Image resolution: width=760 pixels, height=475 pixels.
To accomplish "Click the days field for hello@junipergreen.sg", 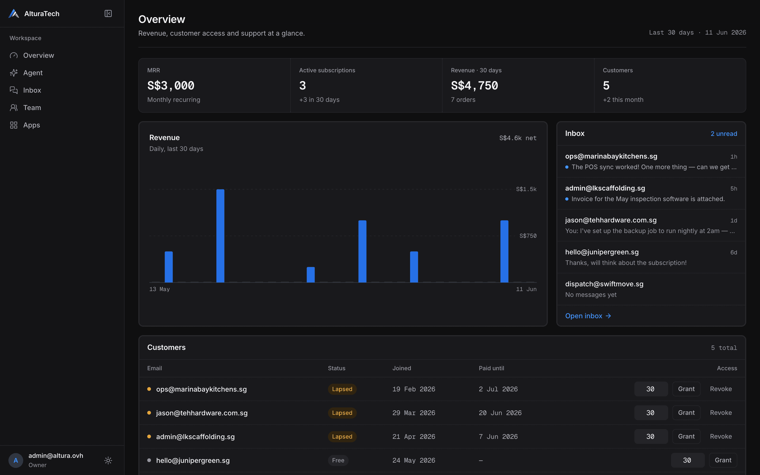I will pos(688,460).
